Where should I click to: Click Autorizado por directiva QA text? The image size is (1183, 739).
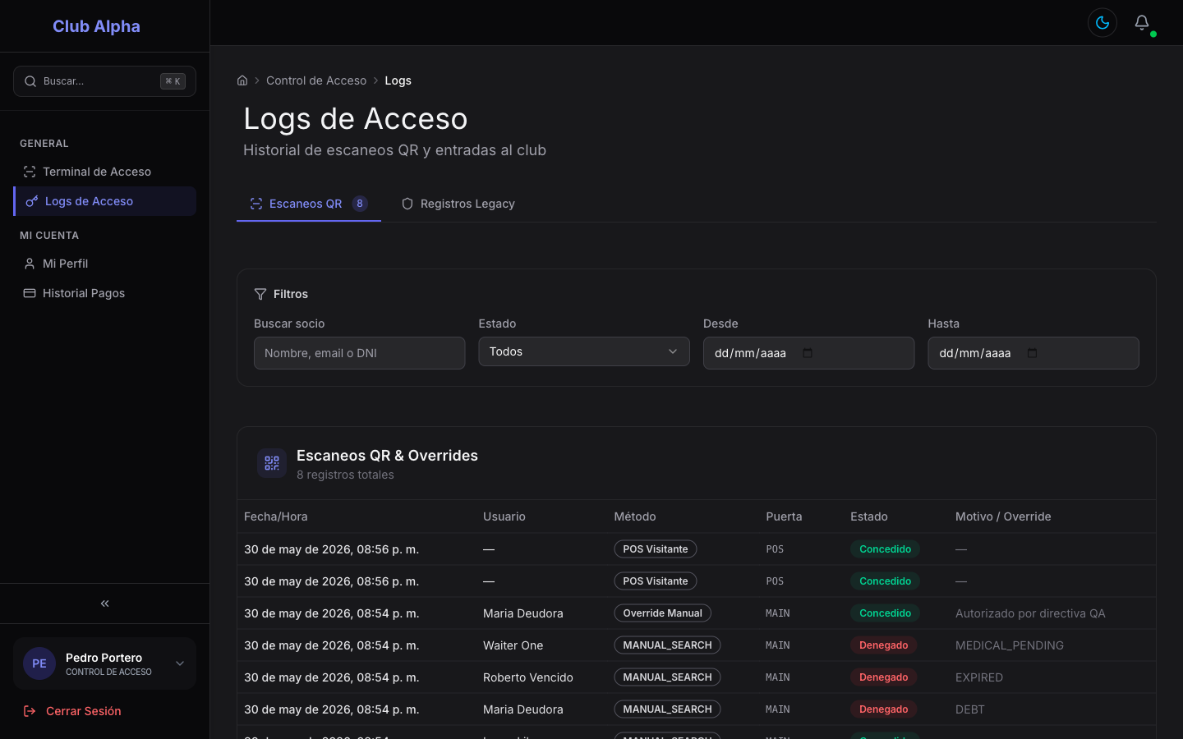coord(1030,613)
